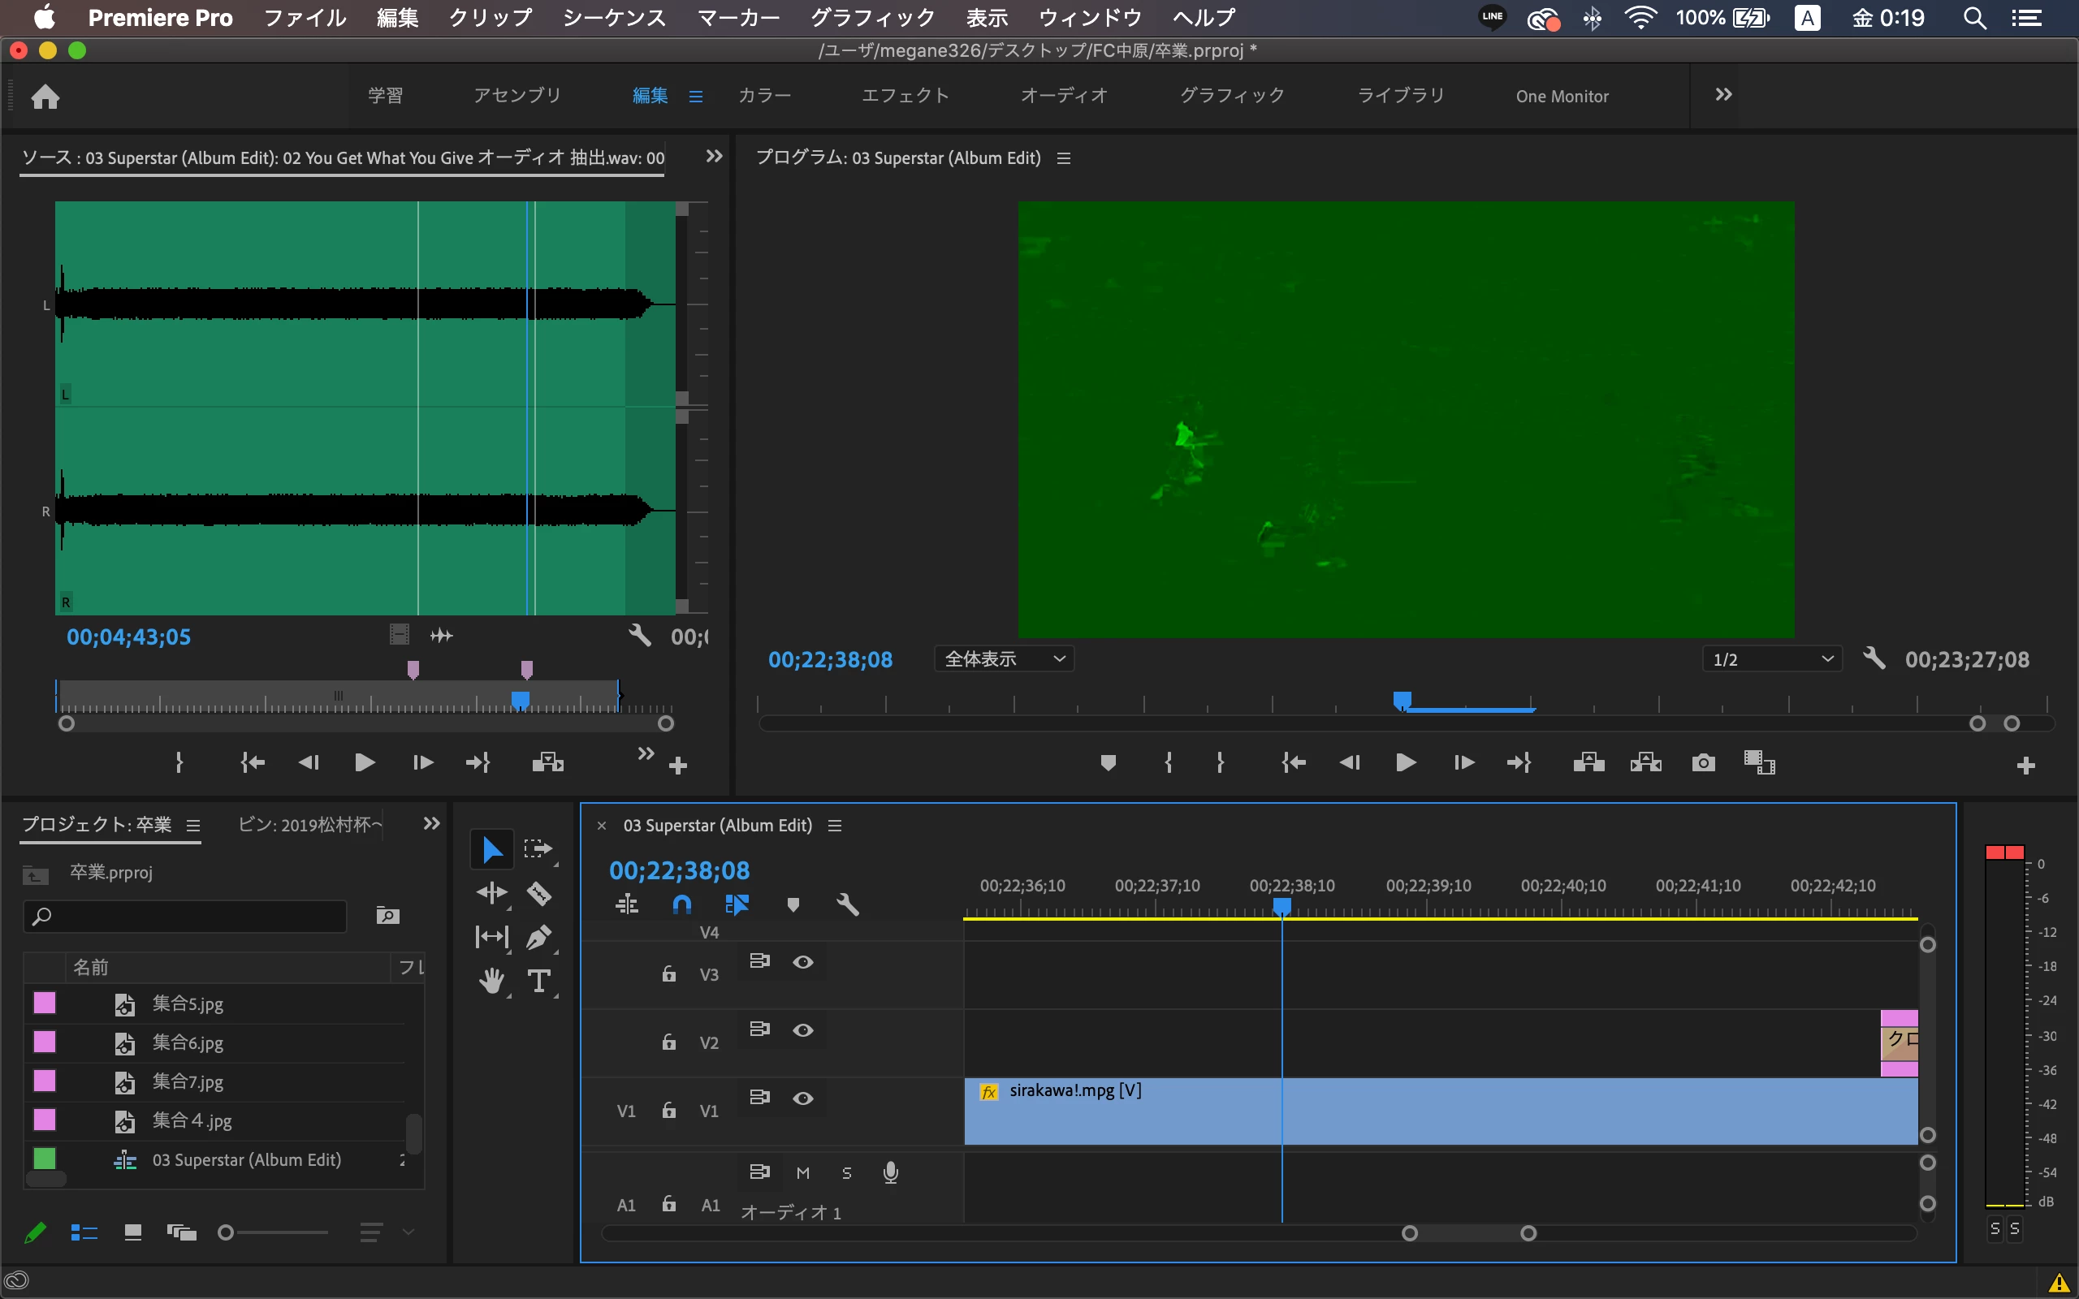Switch to カラー workspace tab
The height and width of the screenshot is (1299, 2079).
pyautogui.click(x=763, y=95)
